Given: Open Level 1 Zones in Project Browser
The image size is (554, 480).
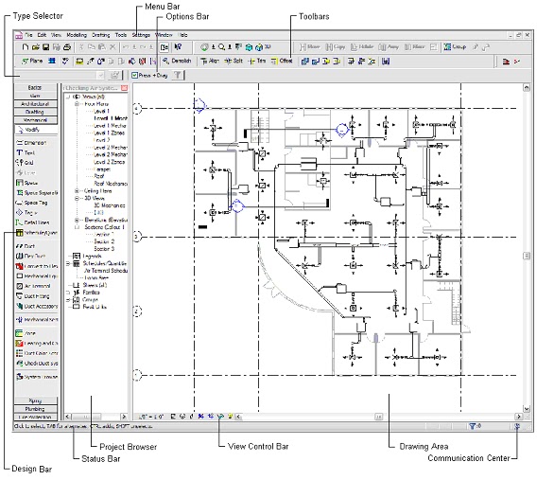Looking at the screenshot, I should coord(109,133).
